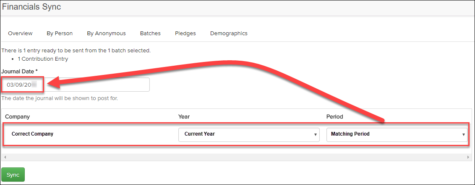Click the Journal Date field label

click(x=19, y=71)
